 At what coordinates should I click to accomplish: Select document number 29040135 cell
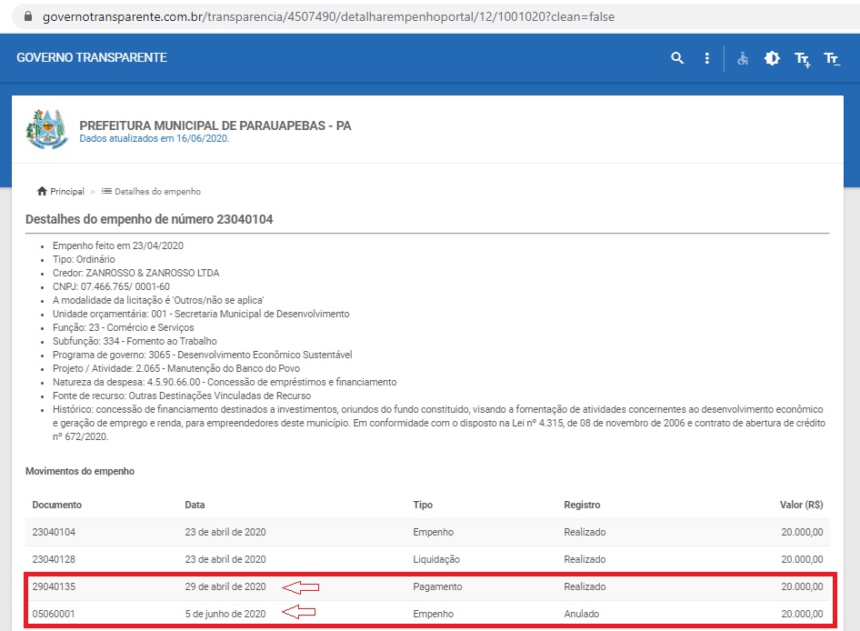click(x=54, y=586)
